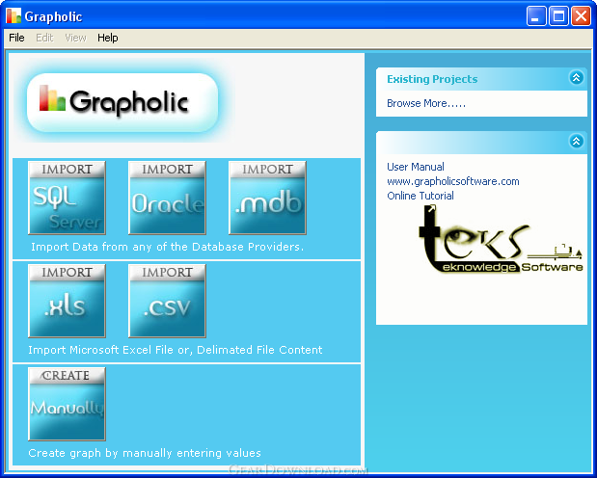Screen dimensions: 597x478
Task: Close the Grapholic window
Action: click(581, 16)
